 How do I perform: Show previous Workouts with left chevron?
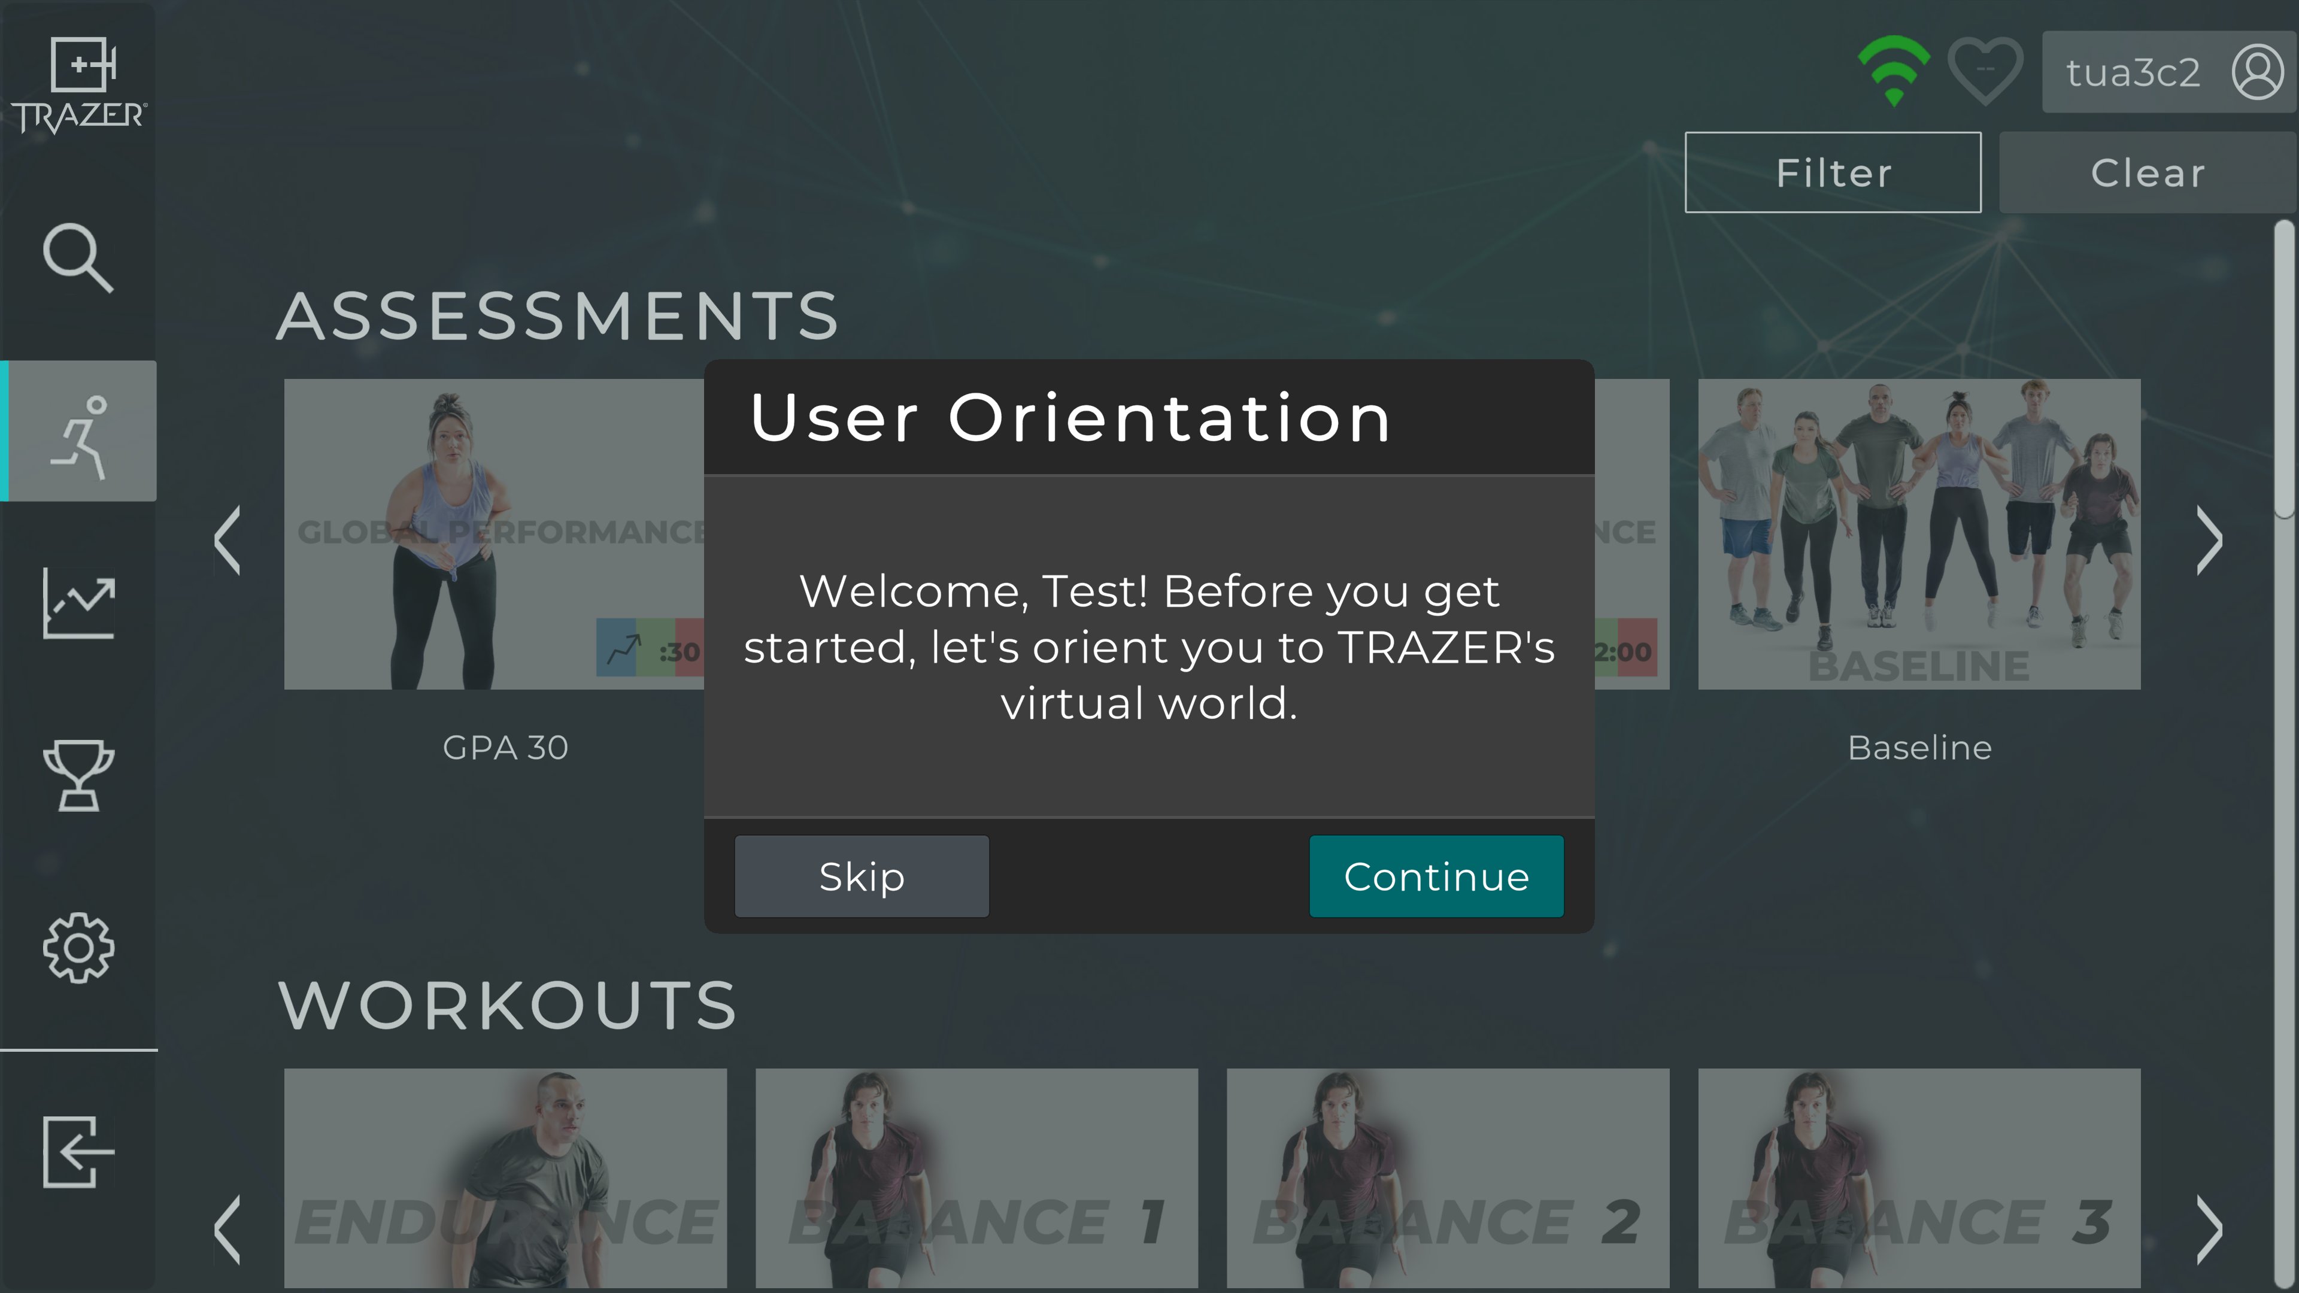point(229,1230)
